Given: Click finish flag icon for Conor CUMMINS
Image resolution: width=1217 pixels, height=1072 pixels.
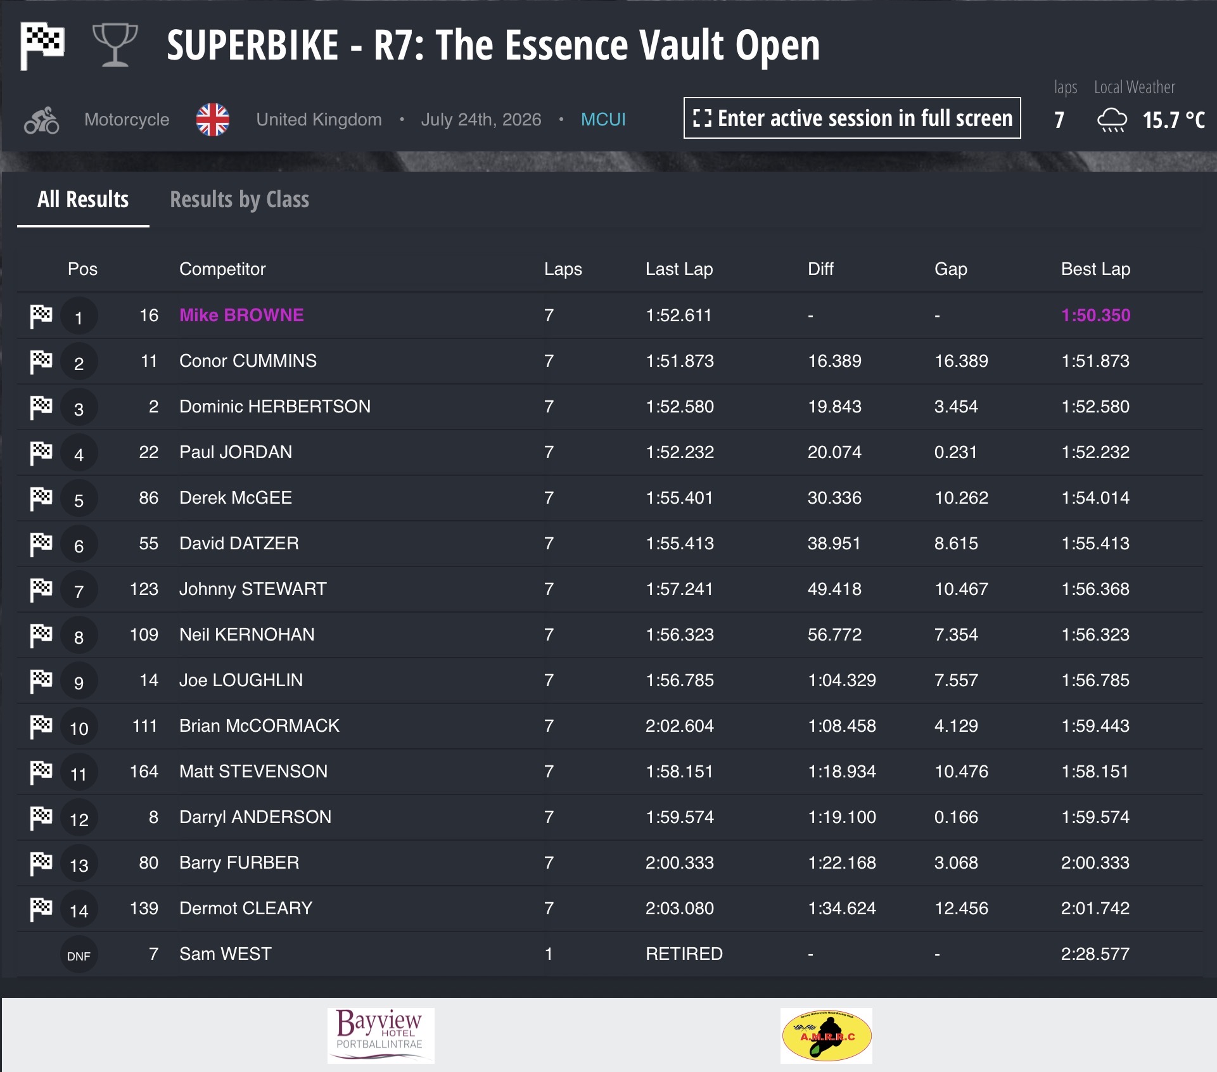Looking at the screenshot, I should [x=41, y=361].
